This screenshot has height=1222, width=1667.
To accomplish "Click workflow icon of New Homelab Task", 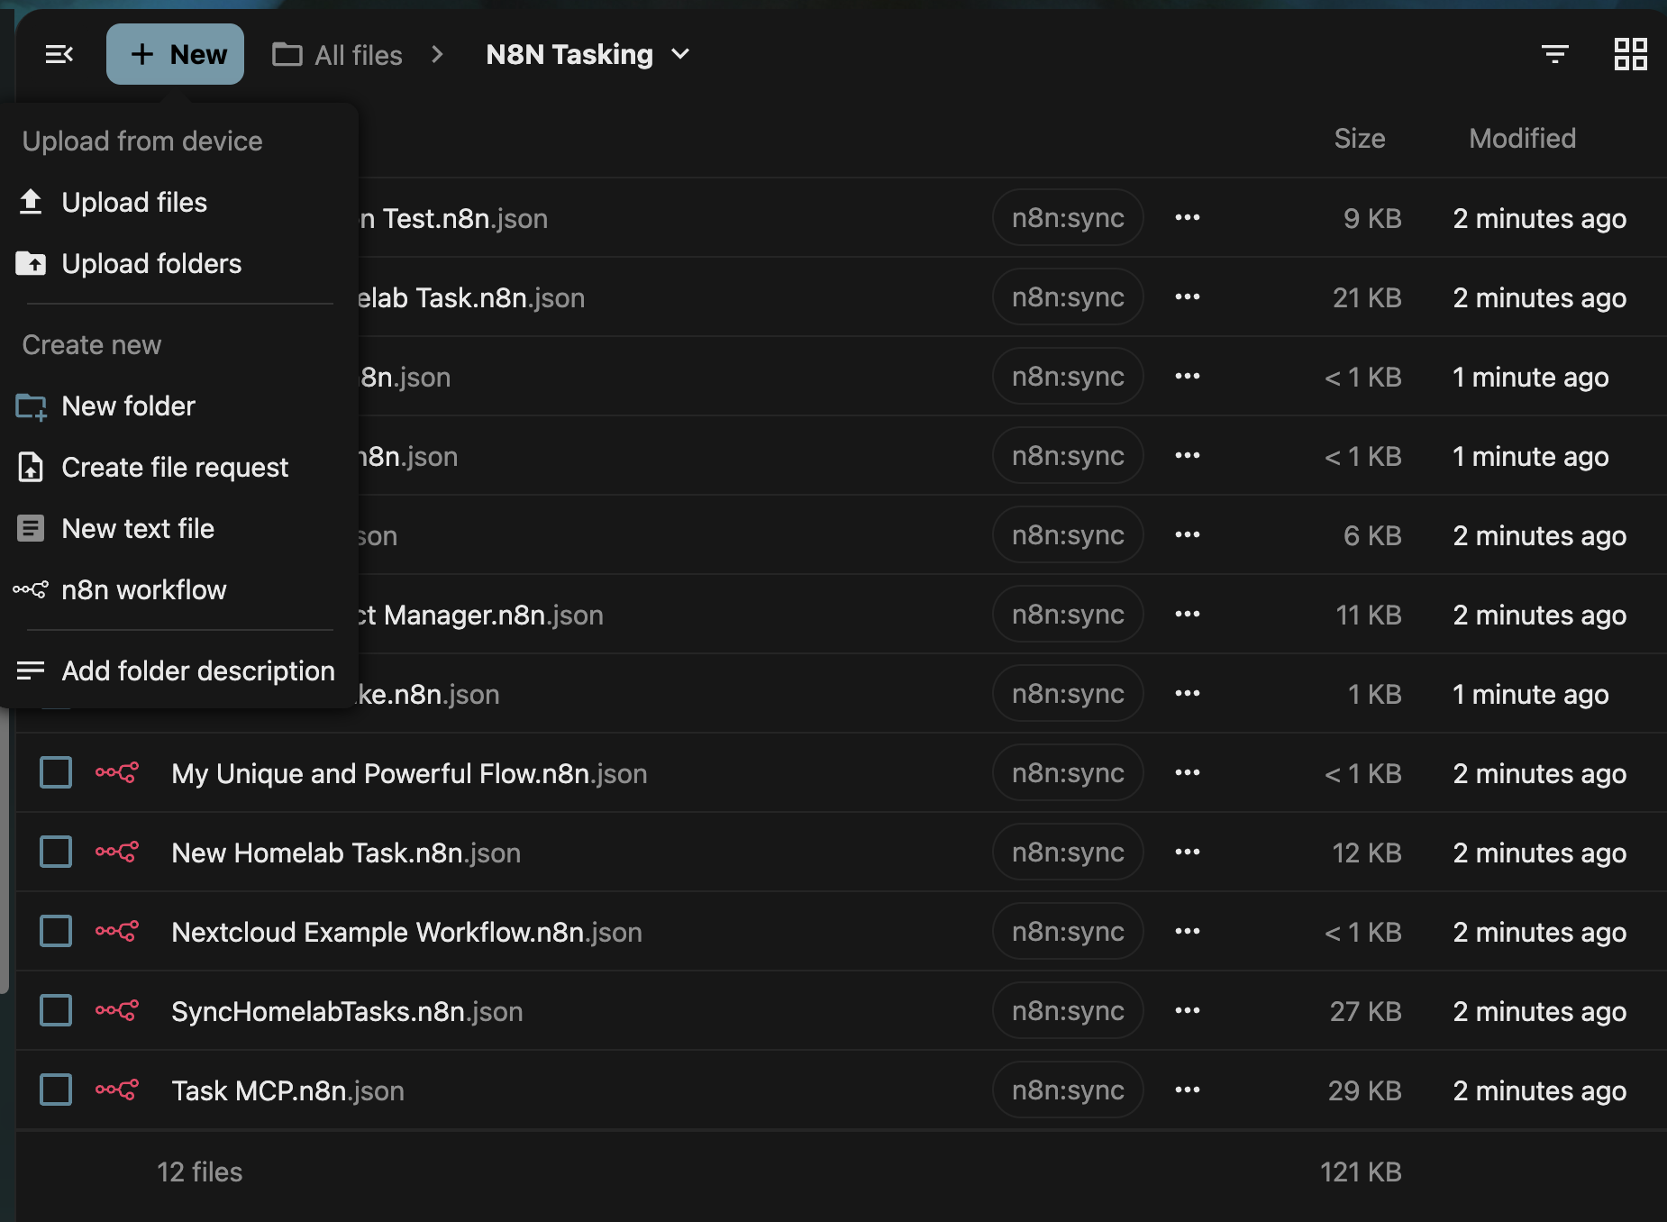I will pos(117,852).
